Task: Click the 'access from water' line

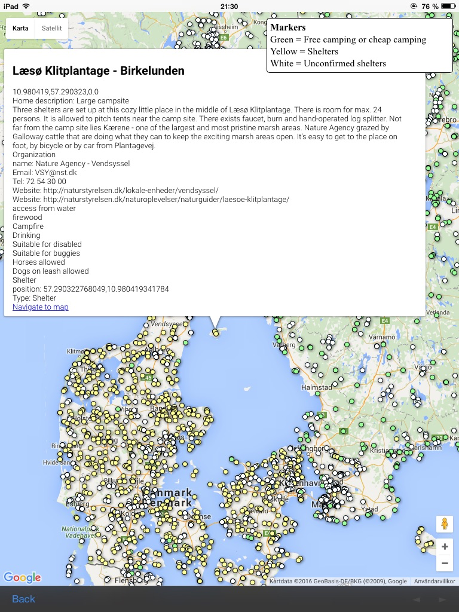Action: (44, 209)
